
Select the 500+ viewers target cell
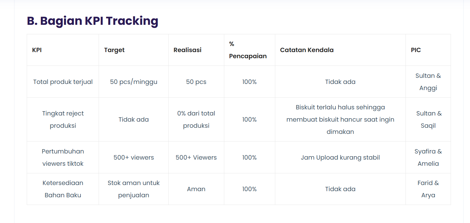(x=134, y=157)
